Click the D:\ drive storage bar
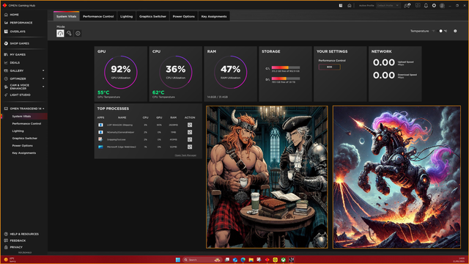The height and width of the screenshot is (264, 469). [x=286, y=78]
